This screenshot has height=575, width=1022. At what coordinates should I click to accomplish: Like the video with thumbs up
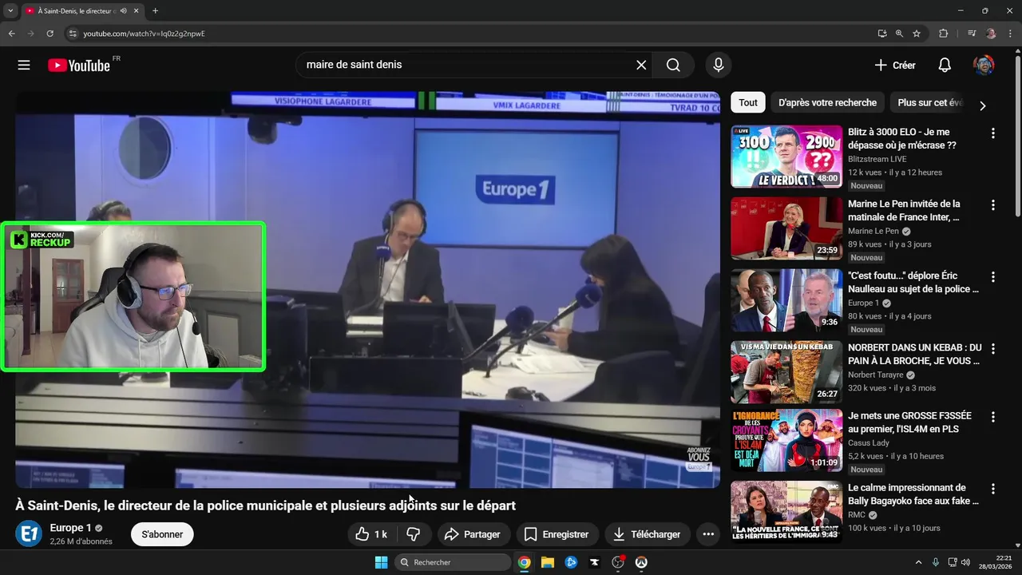[x=373, y=534]
